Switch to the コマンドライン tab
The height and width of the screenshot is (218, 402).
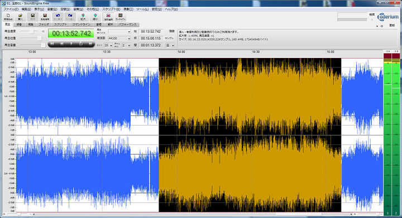(82, 25)
